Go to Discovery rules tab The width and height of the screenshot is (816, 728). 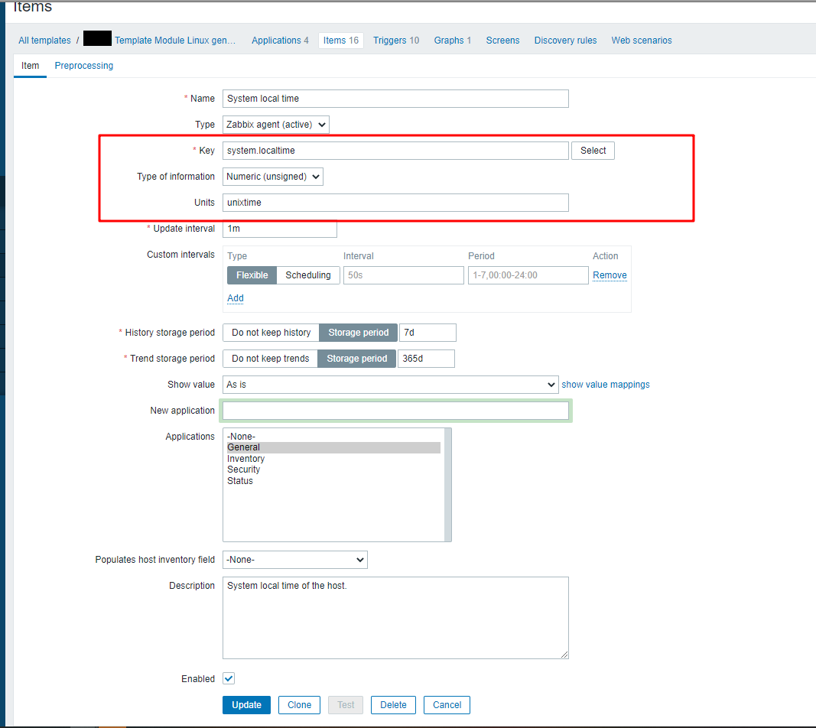point(565,41)
